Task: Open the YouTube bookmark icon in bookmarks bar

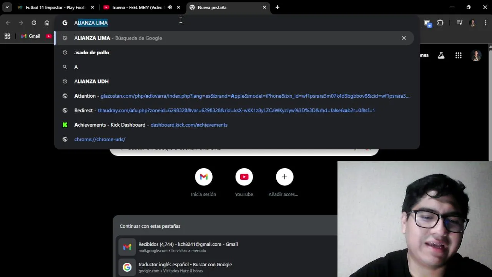Action: click(49, 36)
